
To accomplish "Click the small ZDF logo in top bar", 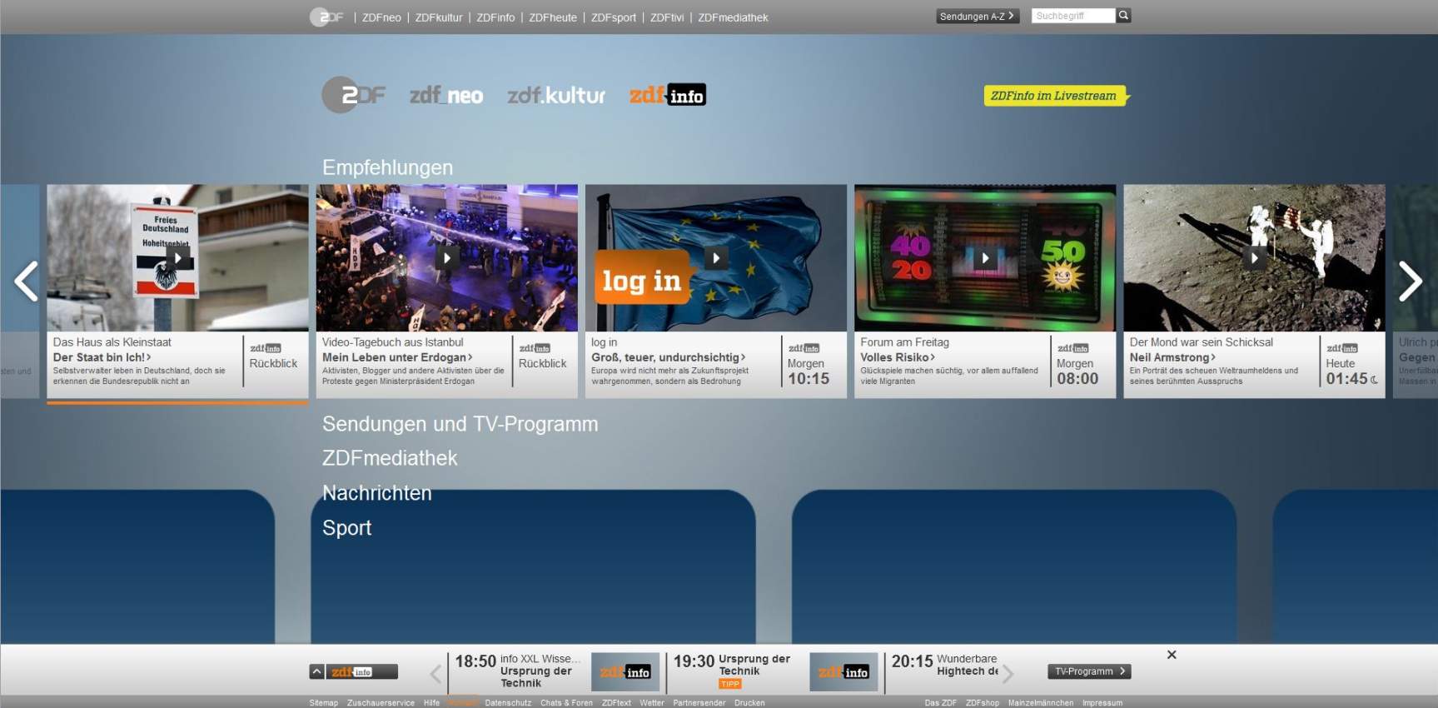I will click(326, 17).
